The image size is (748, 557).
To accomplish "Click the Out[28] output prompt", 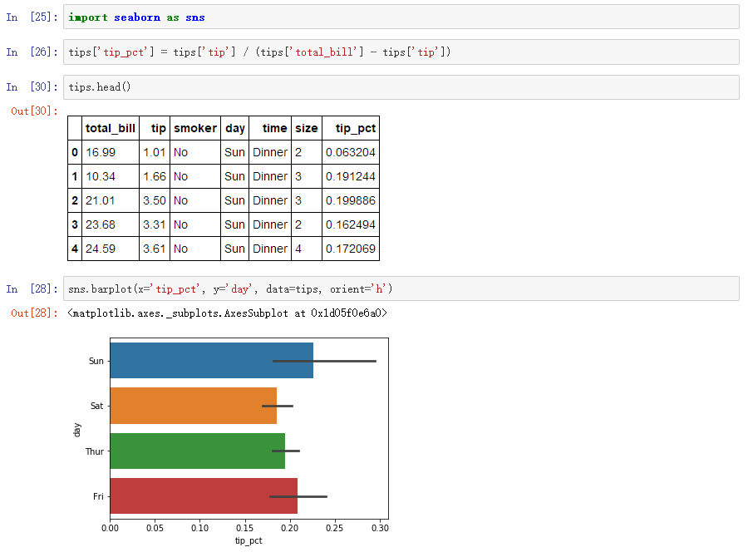I will pos(34,313).
